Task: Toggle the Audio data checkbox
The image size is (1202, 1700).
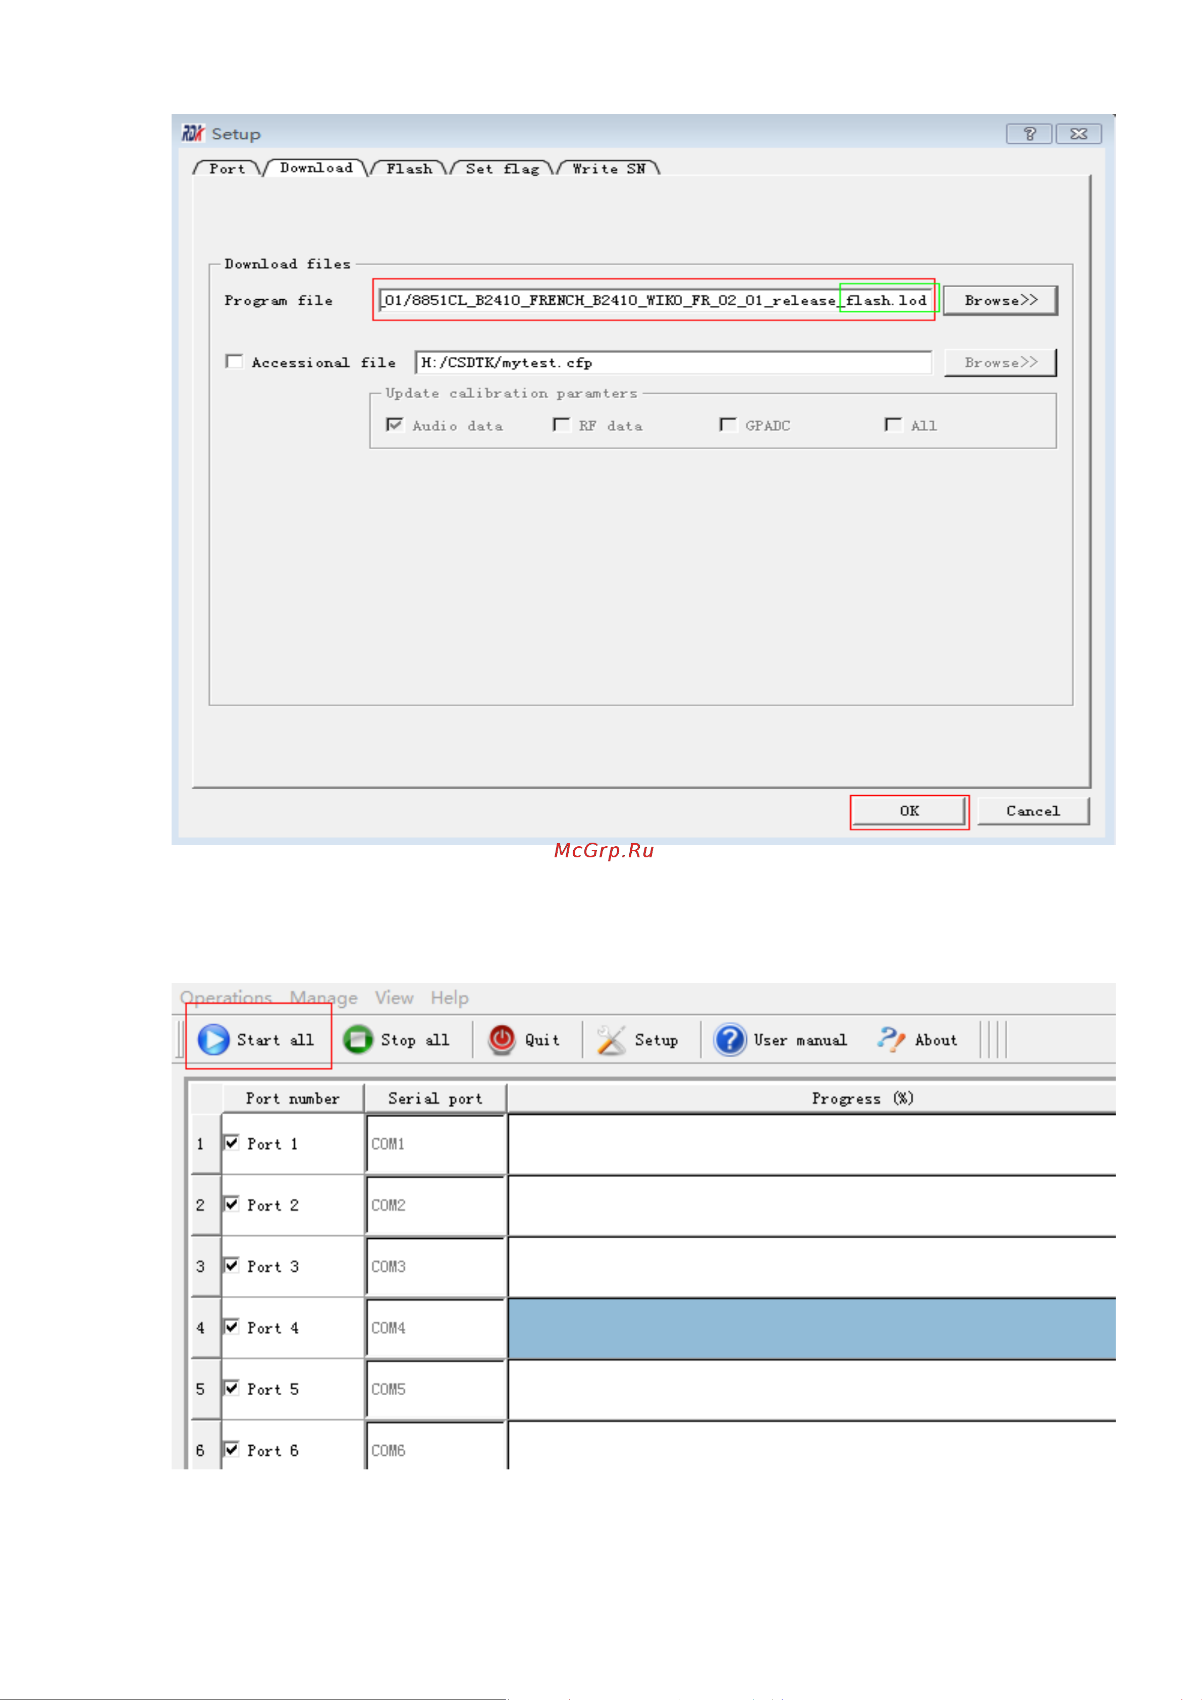Action: point(395,424)
